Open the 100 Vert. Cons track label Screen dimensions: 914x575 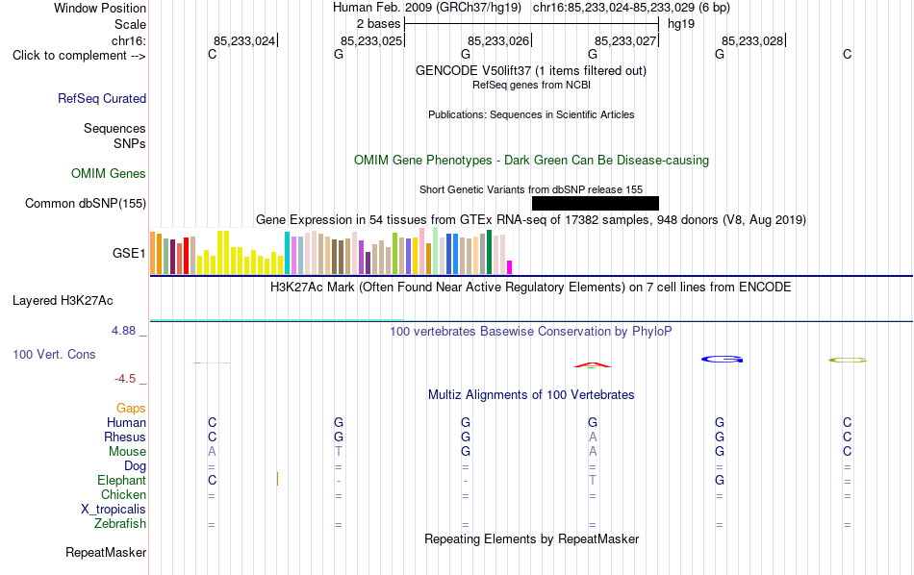point(54,354)
